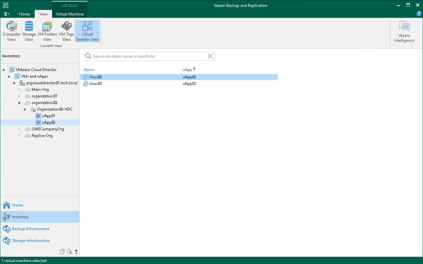Select the linux02 virtual machine row

tap(179, 77)
